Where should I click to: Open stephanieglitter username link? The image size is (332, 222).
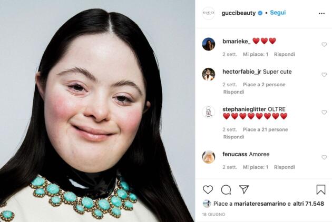click(244, 109)
